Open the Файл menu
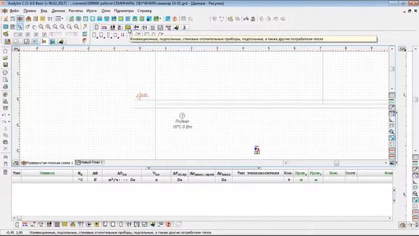This screenshot has height=236, width=419. point(14,10)
